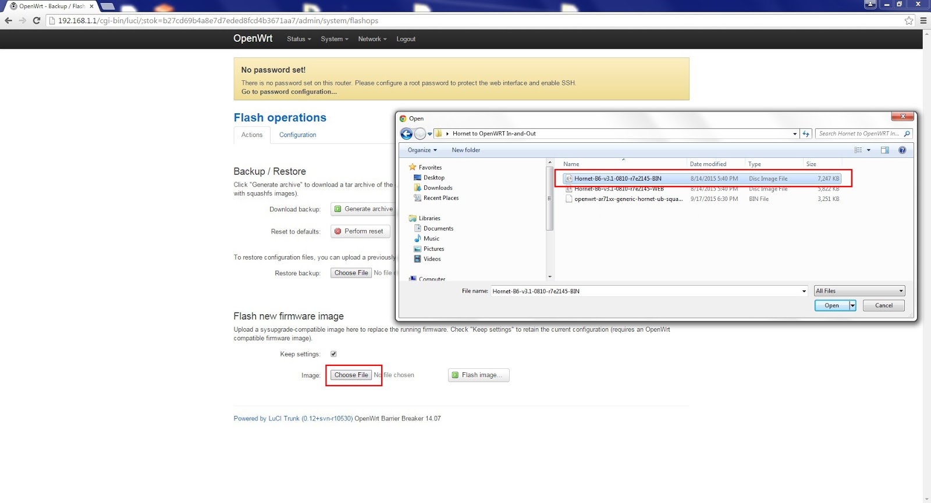
Task: Bookmark this page with the star icon
Action: (x=909, y=20)
